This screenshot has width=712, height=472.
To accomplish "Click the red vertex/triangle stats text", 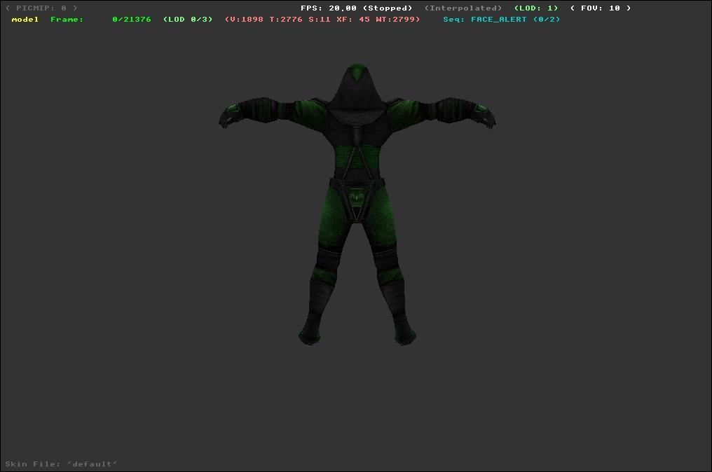I will [322, 20].
